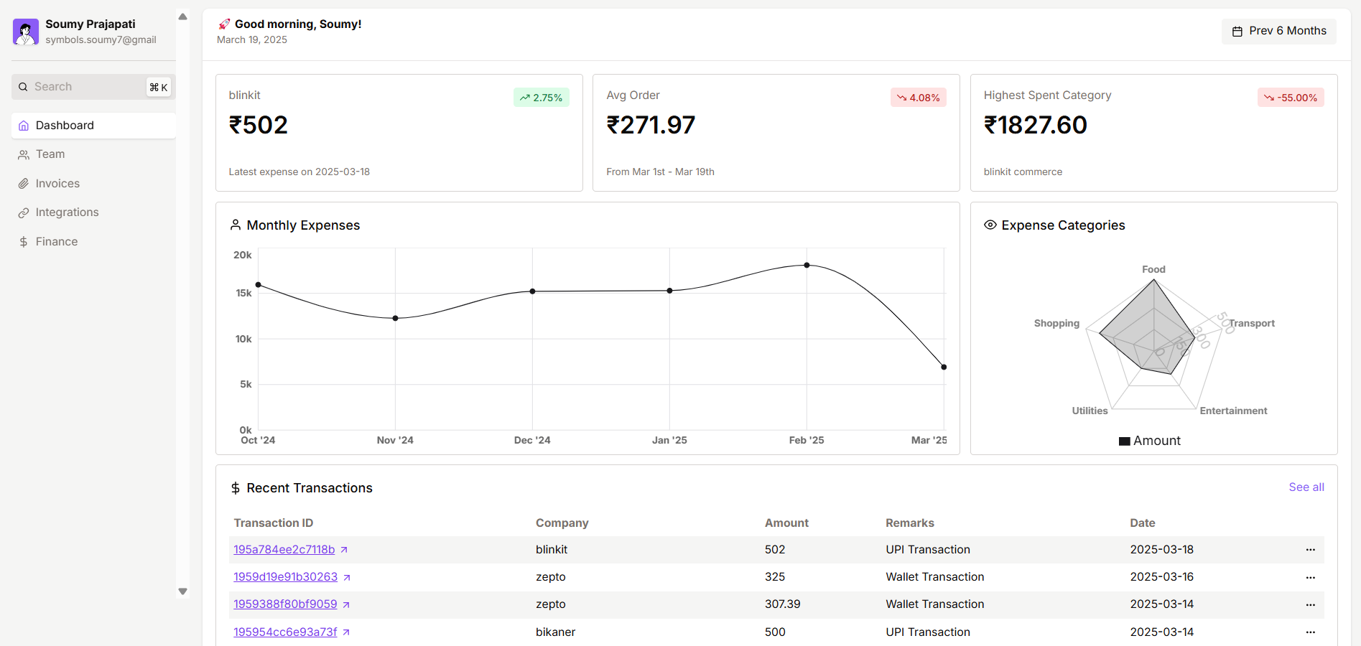Click the Utilities axis label on radar

(x=1090, y=411)
